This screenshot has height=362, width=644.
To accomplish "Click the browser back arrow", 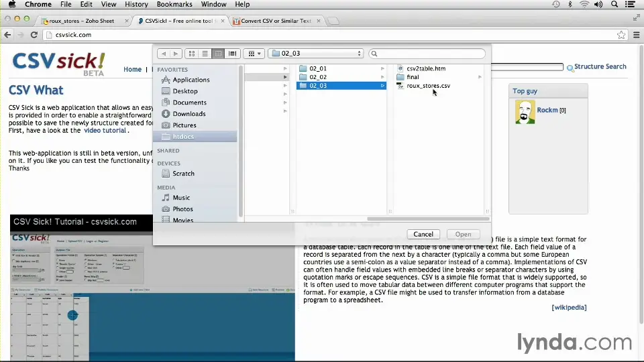I will (7, 35).
